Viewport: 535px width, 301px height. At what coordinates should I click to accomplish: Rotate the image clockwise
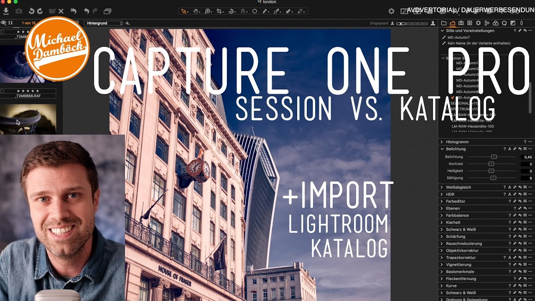[x=40, y=11]
